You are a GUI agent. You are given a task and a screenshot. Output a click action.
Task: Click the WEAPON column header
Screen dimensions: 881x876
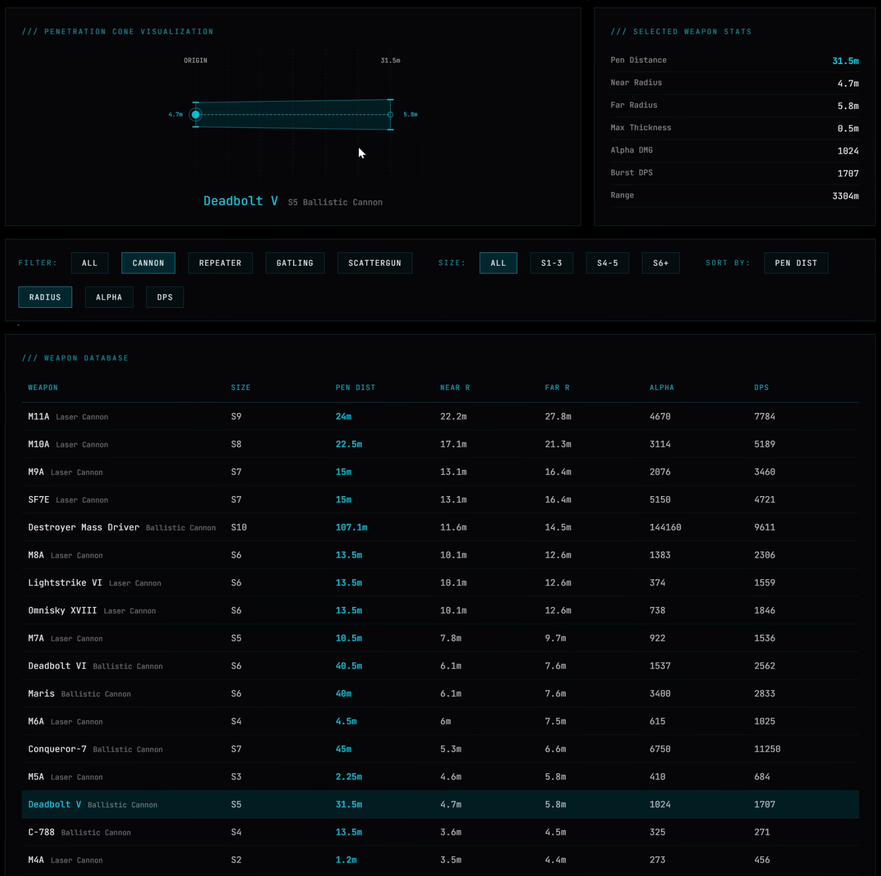[43, 388]
